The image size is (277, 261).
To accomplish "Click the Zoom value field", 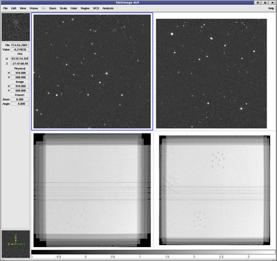I will point(20,99).
